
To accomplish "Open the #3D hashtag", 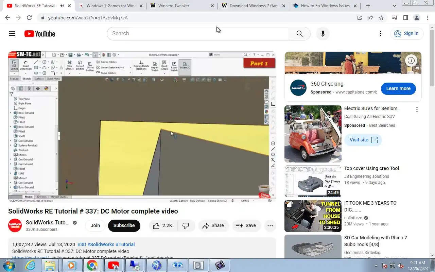I will pyautogui.click(x=82, y=244).
